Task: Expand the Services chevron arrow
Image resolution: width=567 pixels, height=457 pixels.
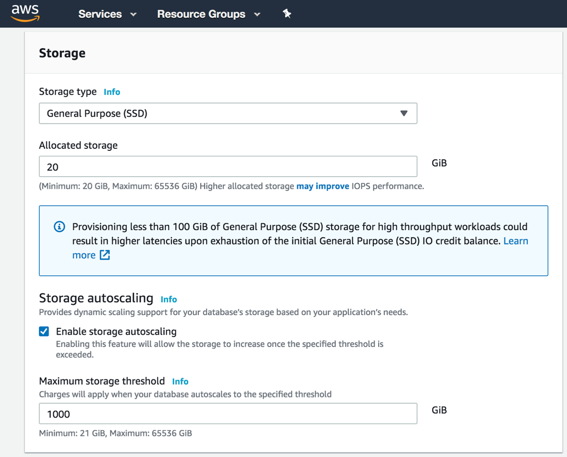Action: pos(134,14)
